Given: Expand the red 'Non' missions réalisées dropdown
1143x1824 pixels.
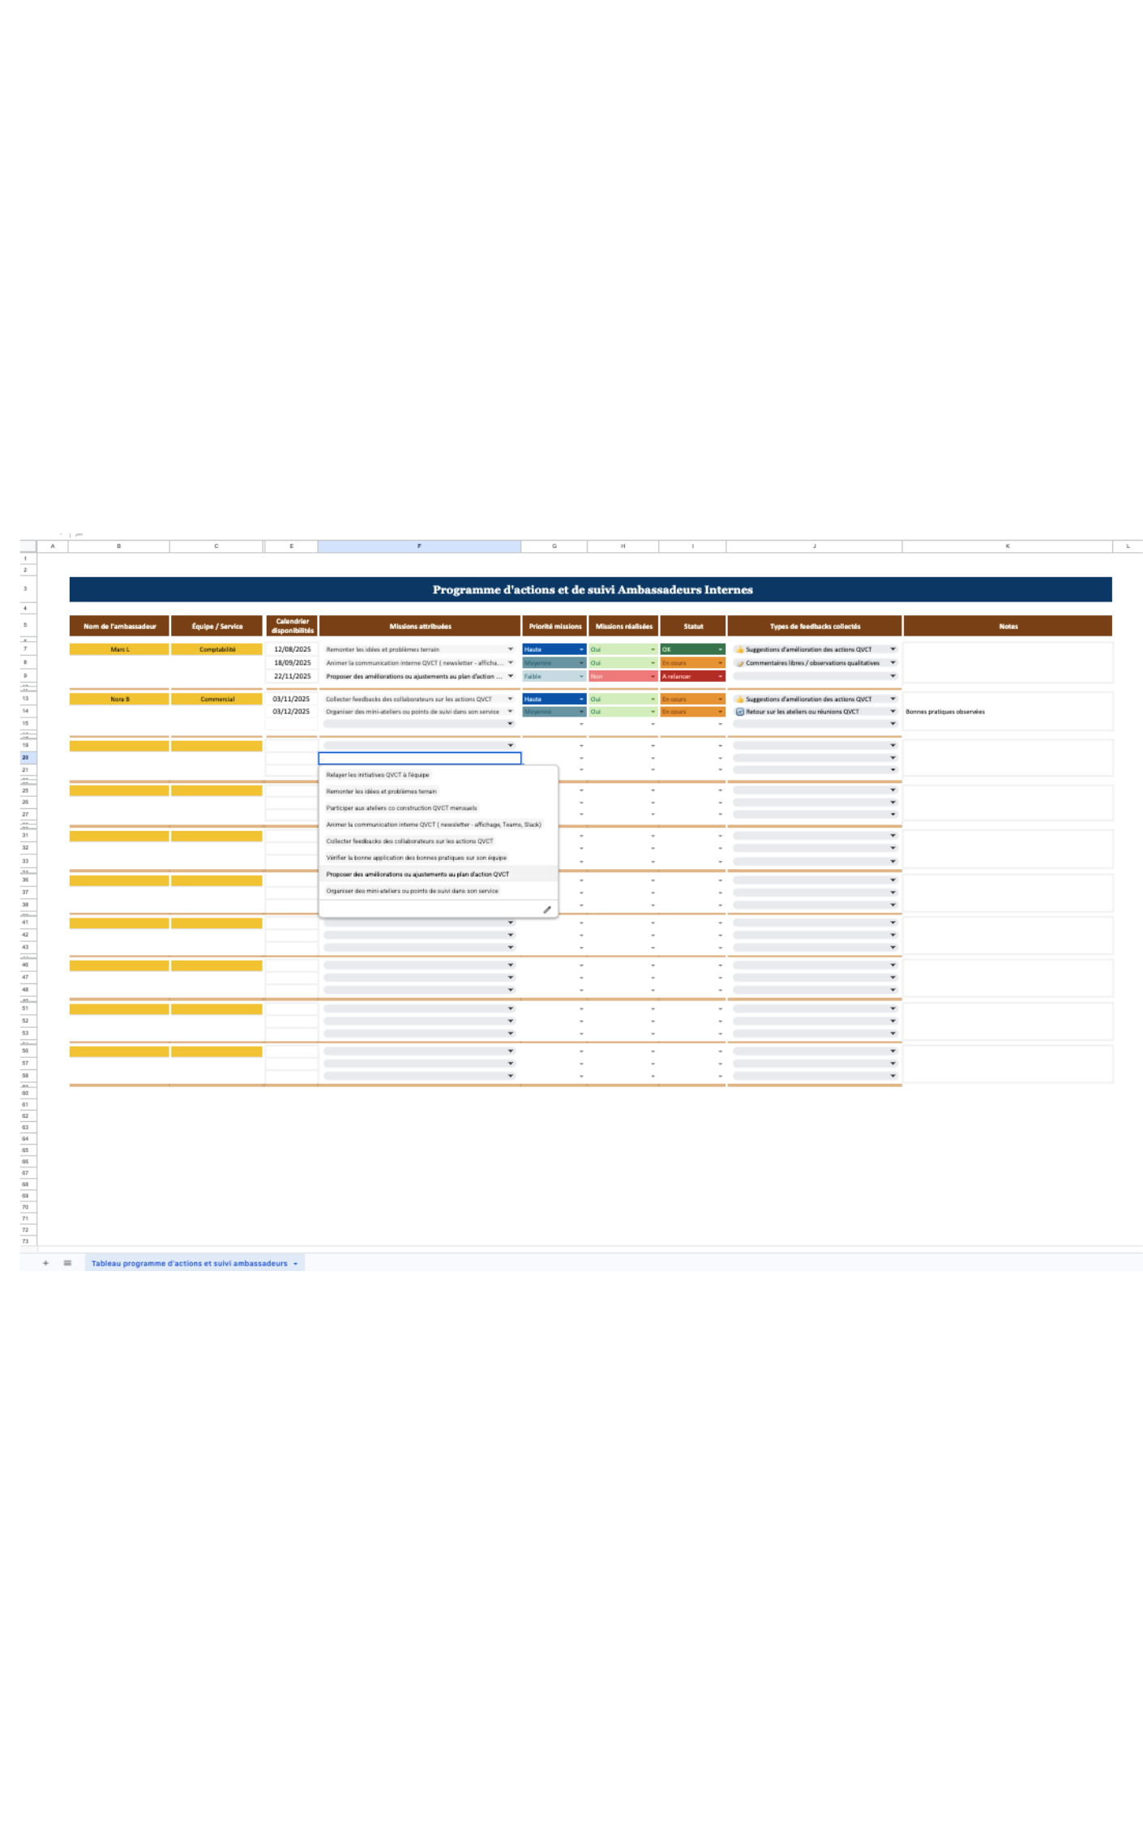Looking at the screenshot, I should click(653, 676).
